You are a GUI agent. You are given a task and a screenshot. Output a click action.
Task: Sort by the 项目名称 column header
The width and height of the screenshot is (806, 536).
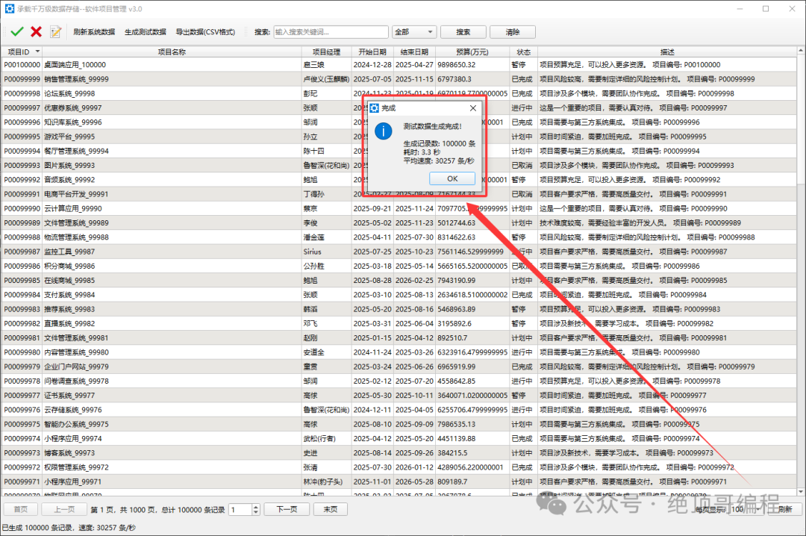[172, 52]
